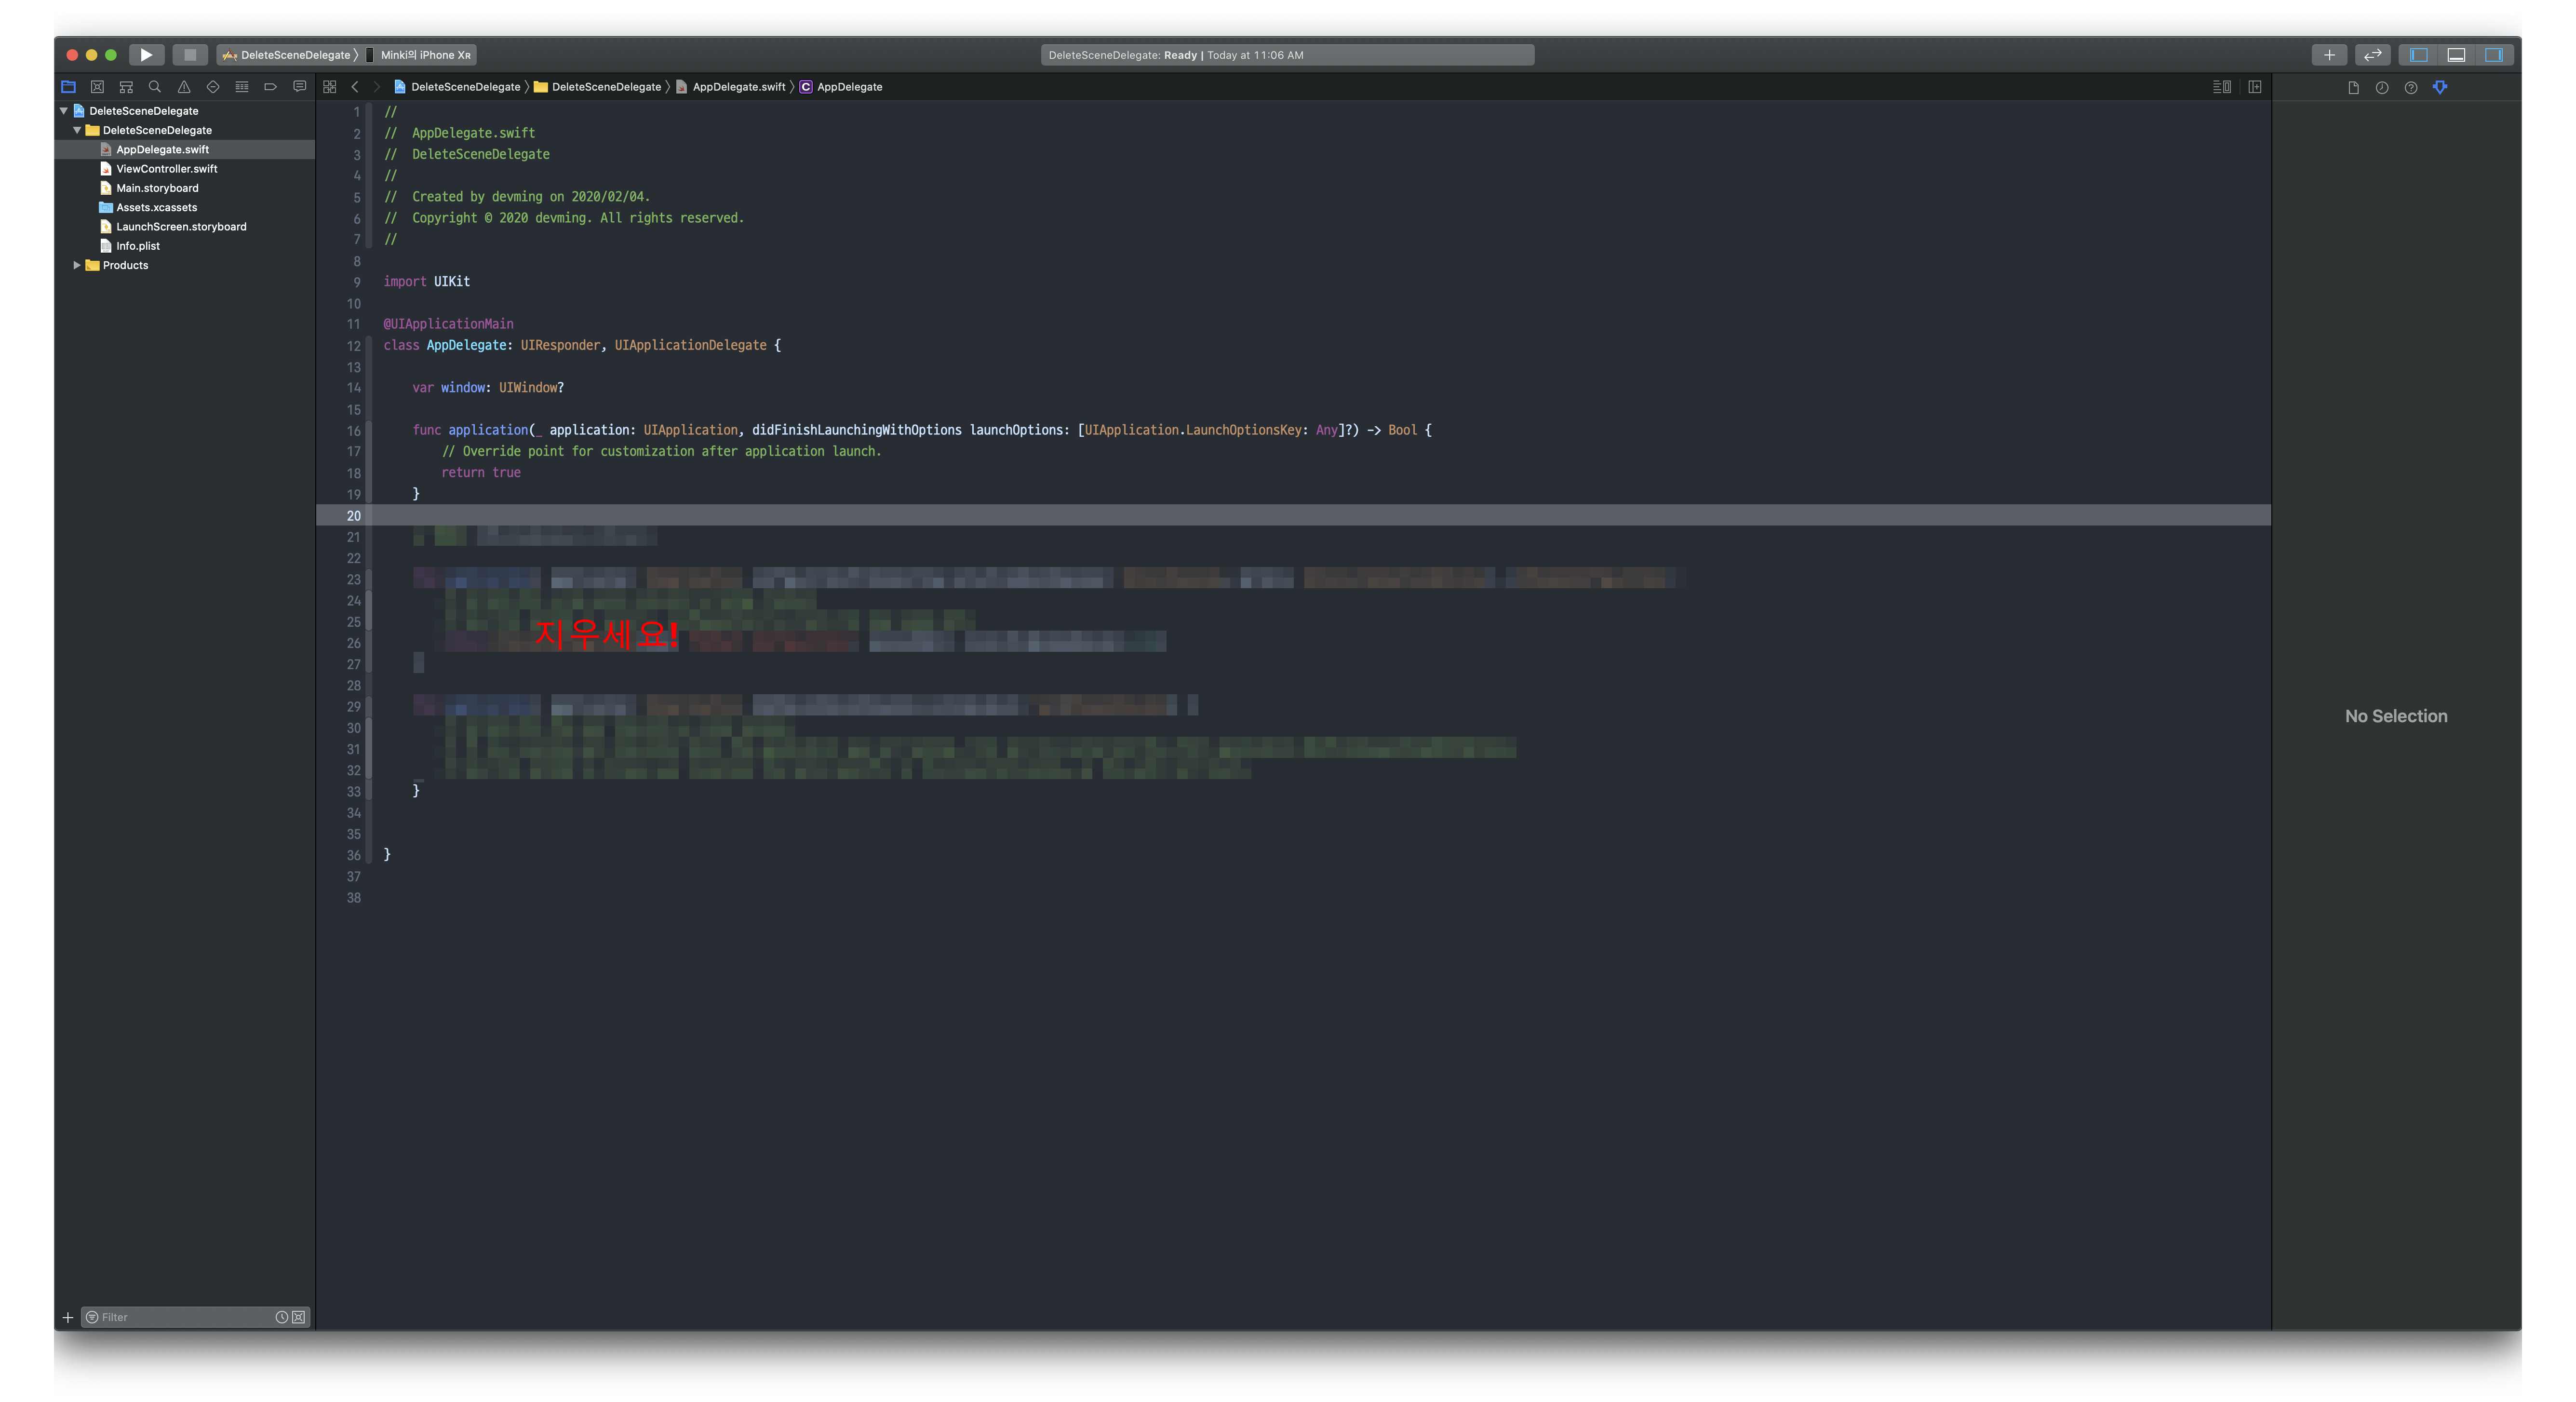Open the Issue navigator warning icon

[x=184, y=87]
